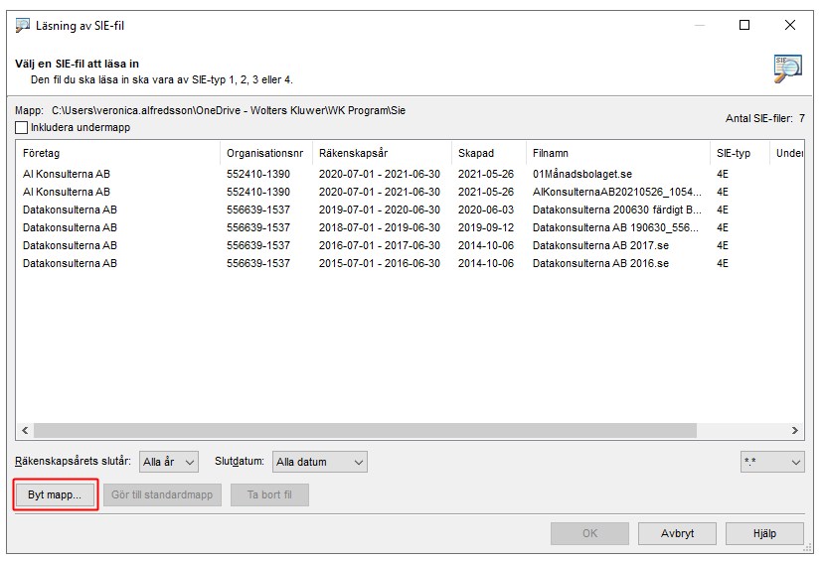Click the horizontal scrollbar thumb
The width and height of the screenshot is (825, 561).
tap(365, 430)
